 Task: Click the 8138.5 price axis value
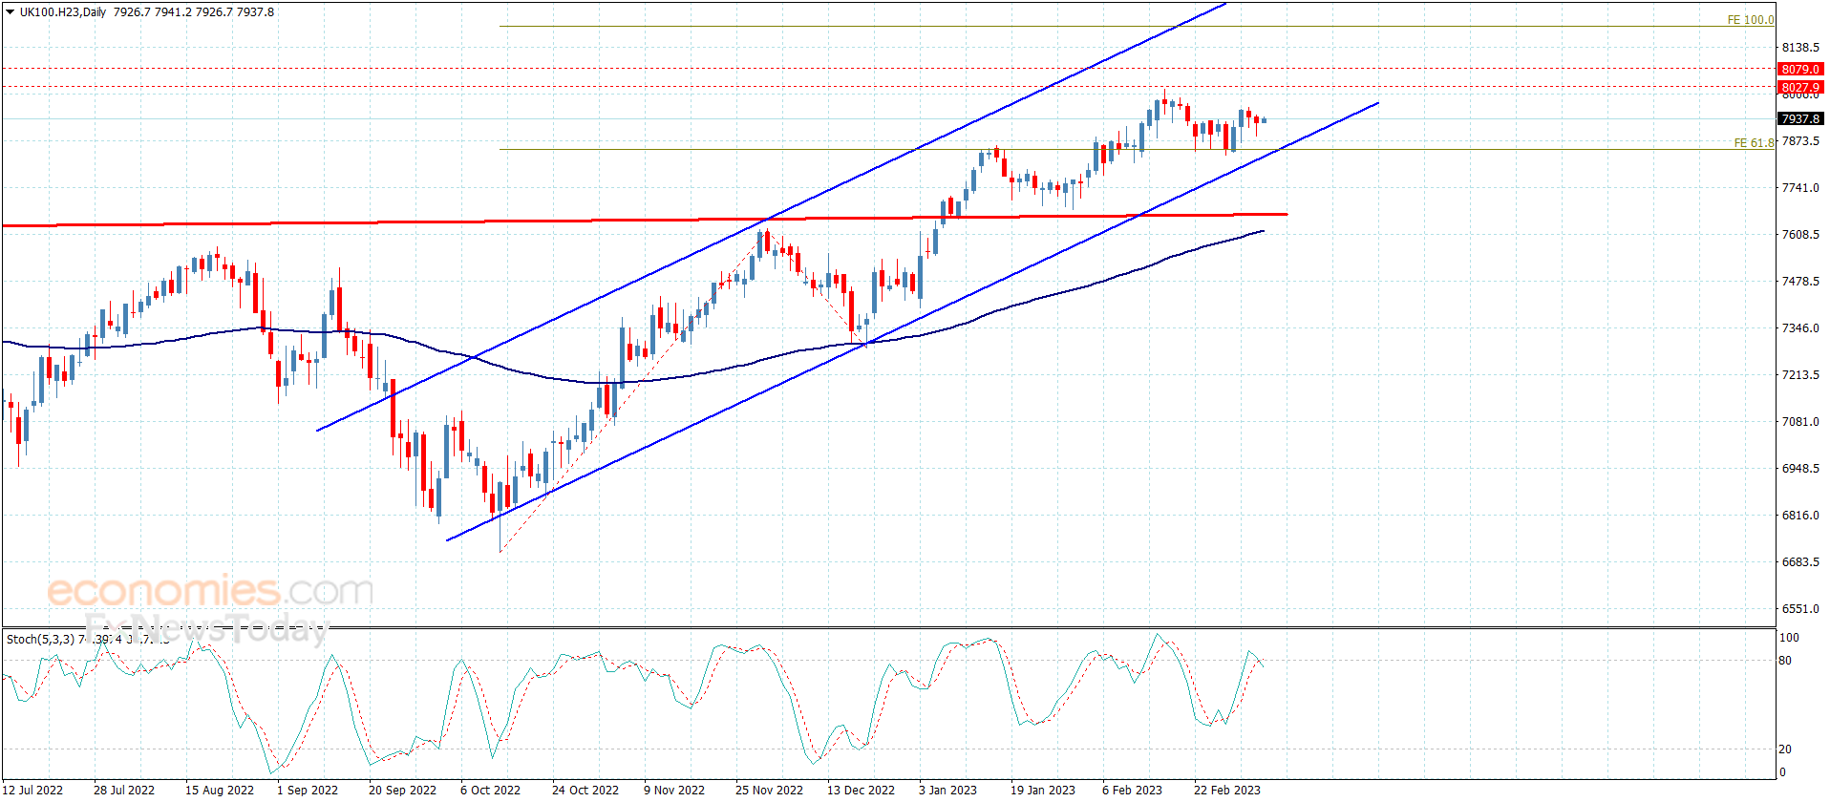[x=1799, y=47]
